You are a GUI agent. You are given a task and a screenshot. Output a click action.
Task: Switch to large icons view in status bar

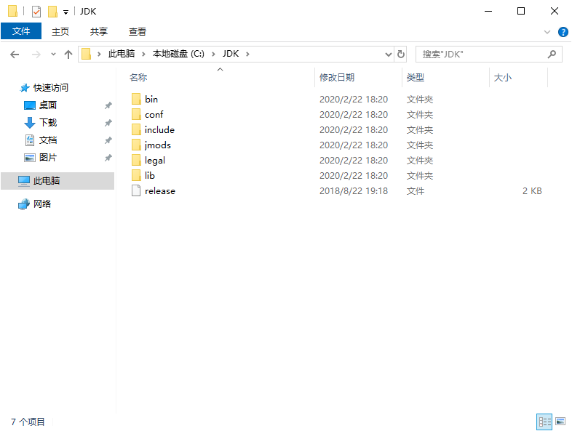(560, 422)
